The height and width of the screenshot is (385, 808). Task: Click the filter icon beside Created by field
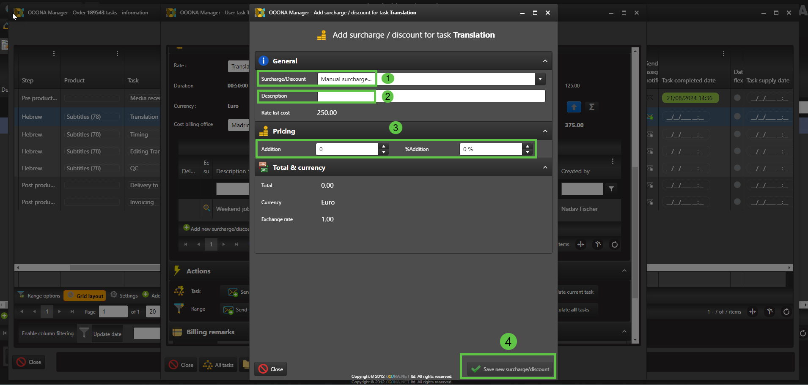pos(611,189)
